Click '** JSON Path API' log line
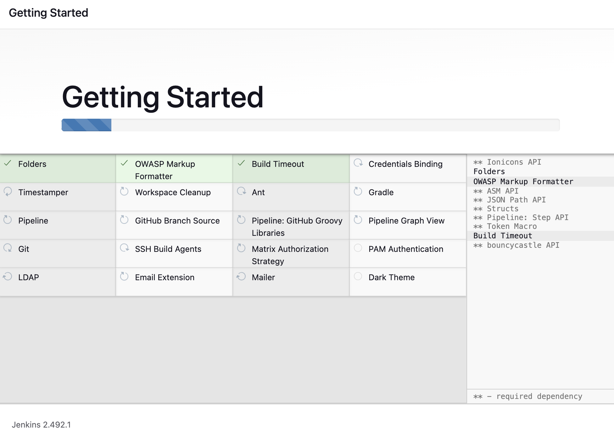This screenshot has width=614, height=437. pyautogui.click(x=509, y=200)
